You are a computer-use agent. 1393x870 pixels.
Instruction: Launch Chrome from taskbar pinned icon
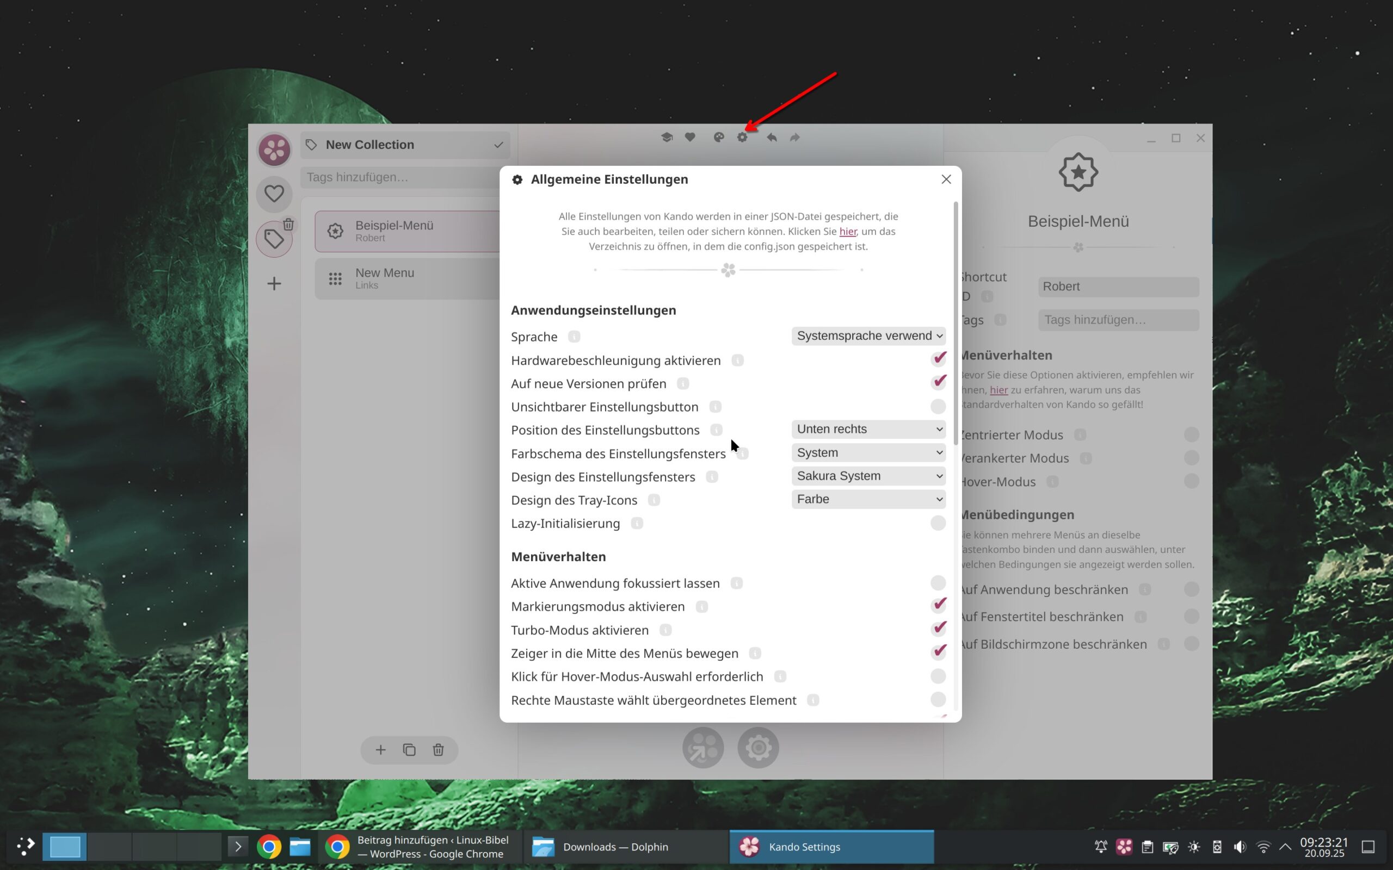(x=269, y=847)
